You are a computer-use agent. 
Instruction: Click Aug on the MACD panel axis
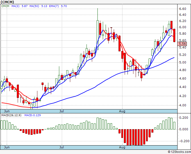tap(122, 147)
